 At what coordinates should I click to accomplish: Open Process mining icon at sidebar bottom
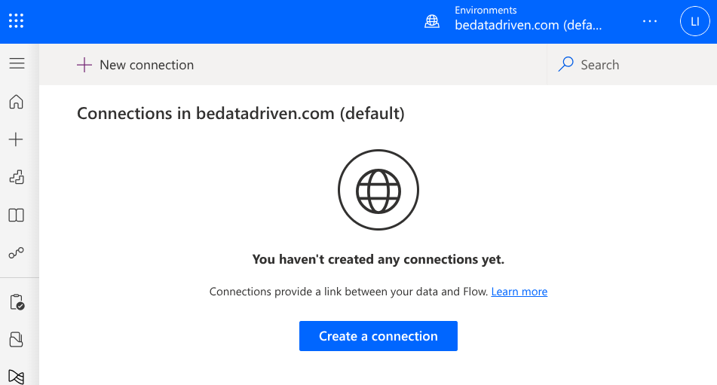[x=17, y=377]
